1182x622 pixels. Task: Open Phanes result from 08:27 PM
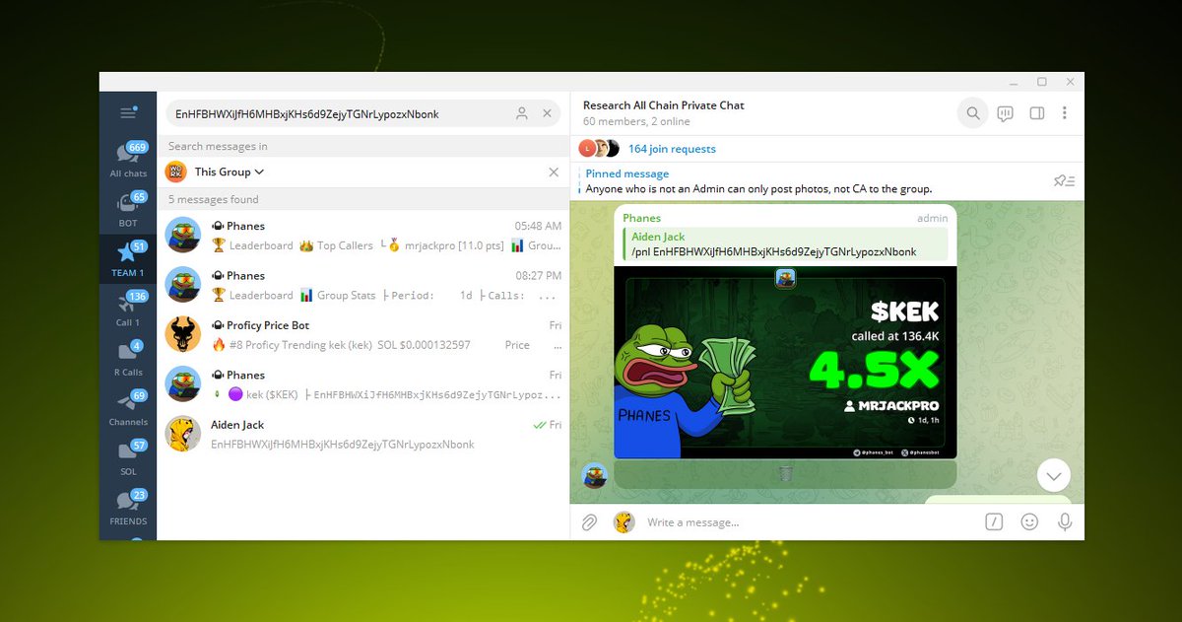pyautogui.click(x=363, y=285)
